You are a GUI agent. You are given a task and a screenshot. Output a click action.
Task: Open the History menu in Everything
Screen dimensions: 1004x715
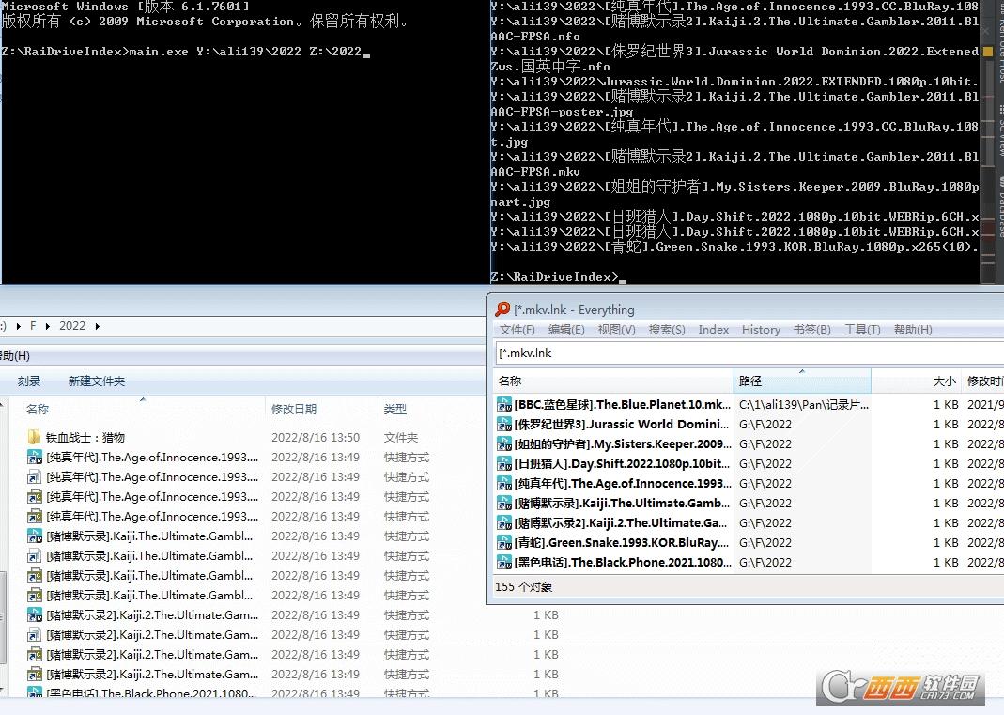tap(761, 329)
